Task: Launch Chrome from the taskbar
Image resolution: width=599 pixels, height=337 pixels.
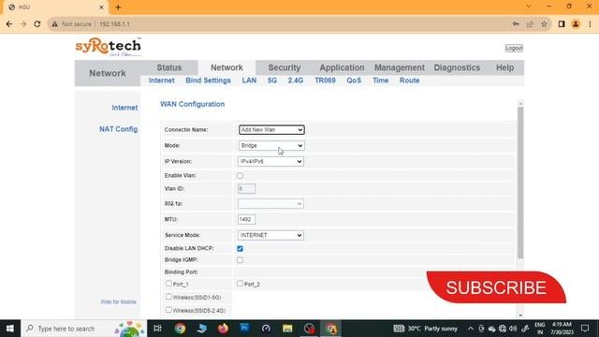Action: point(180,329)
